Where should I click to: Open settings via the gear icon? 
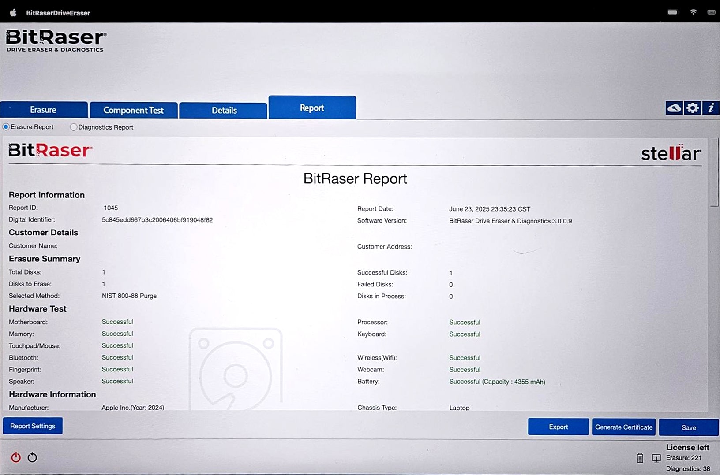693,108
